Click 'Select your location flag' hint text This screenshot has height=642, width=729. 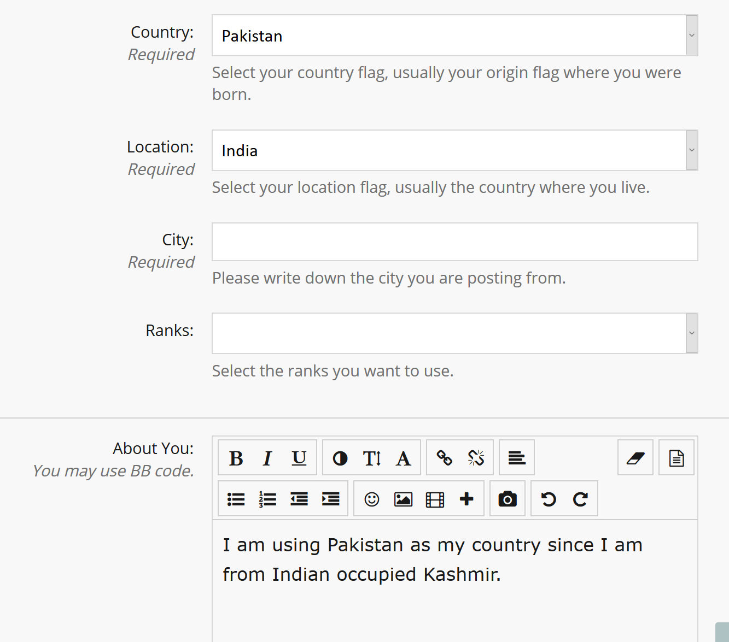click(430, 187)
